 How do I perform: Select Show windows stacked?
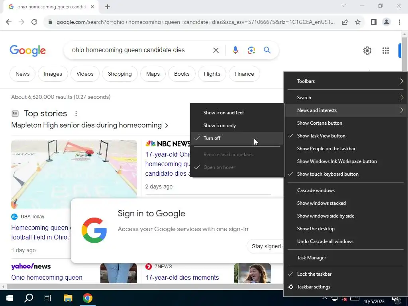[345, 203]
